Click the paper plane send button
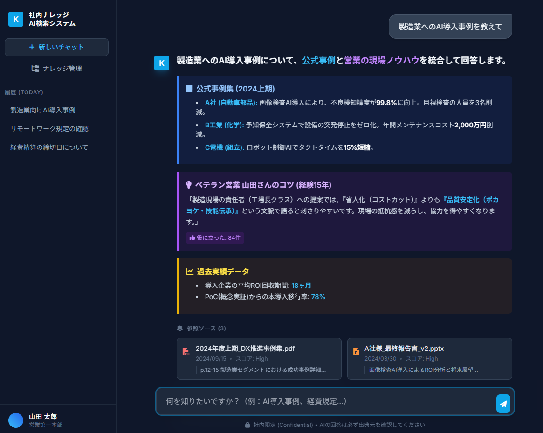This screenshot has height=433, width=543. (503, 404)
